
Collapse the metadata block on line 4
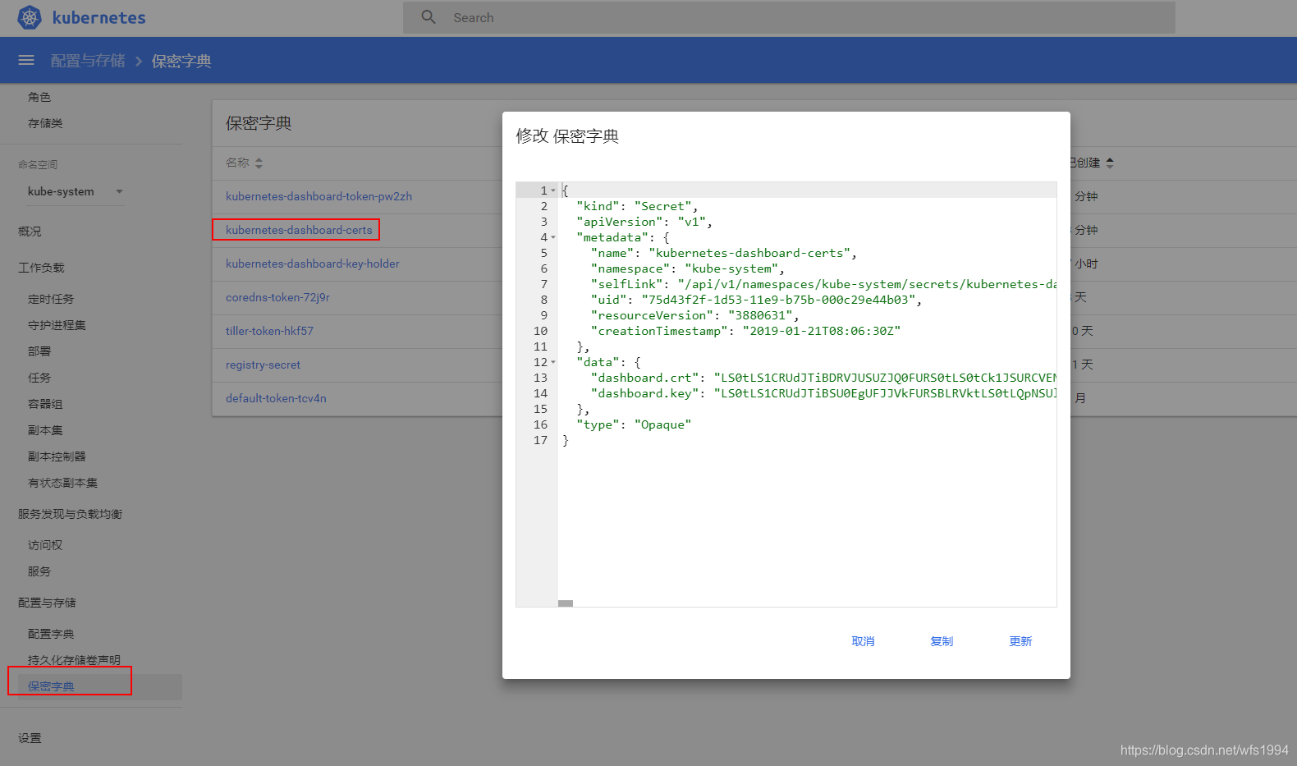coord(553,237)
